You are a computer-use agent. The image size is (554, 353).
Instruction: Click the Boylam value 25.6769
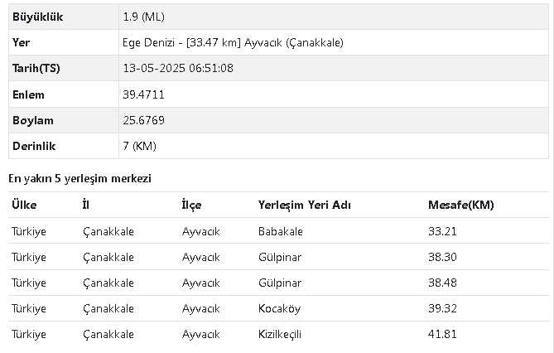click(x=143, y=120)
